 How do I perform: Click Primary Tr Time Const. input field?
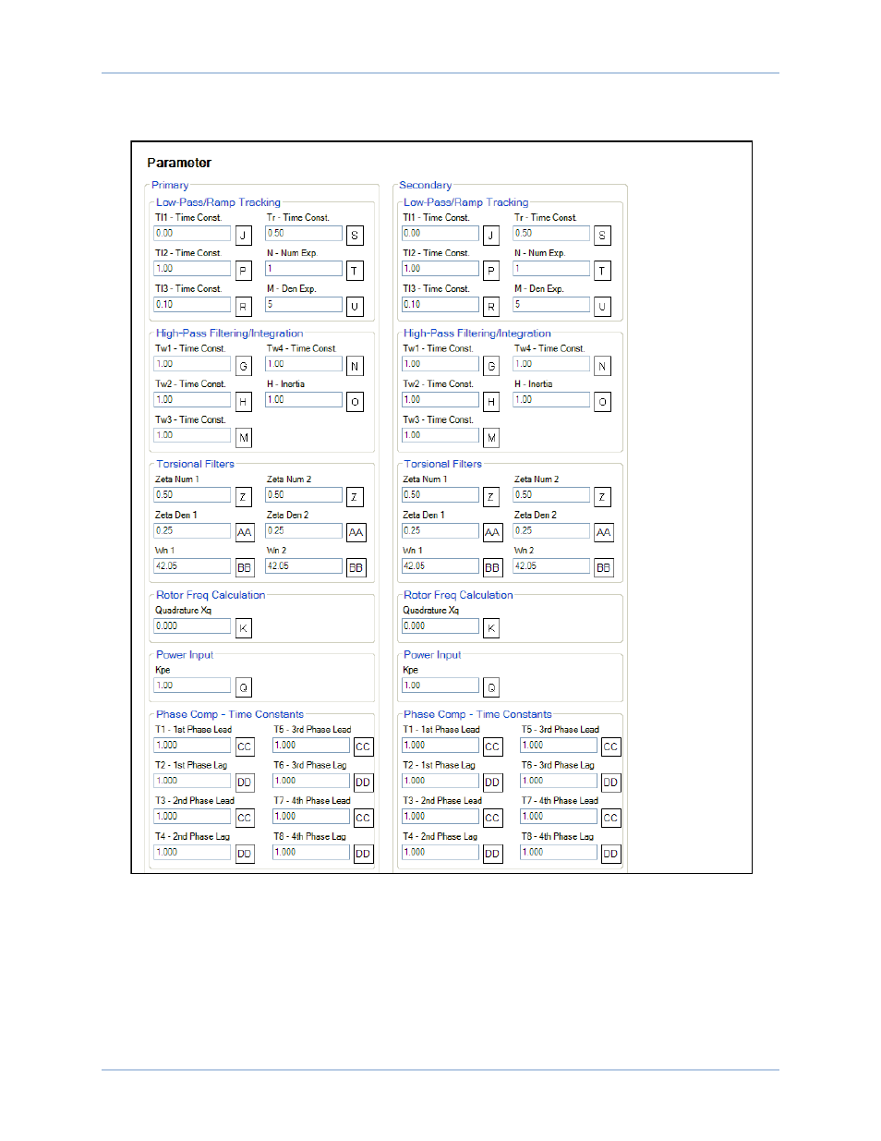304,234
